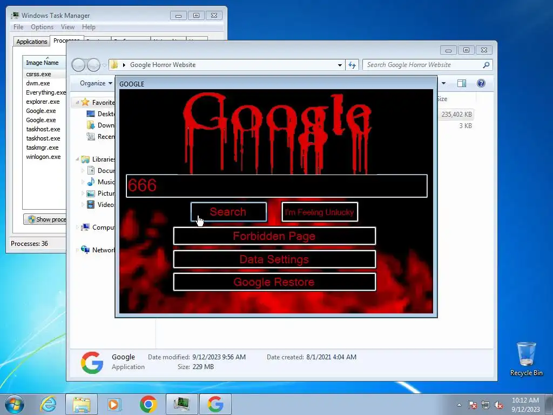Viewport: 553px width, 415px height.
Task: Open Data Settings in the horror Google app
Action: (x=274, y=259)
